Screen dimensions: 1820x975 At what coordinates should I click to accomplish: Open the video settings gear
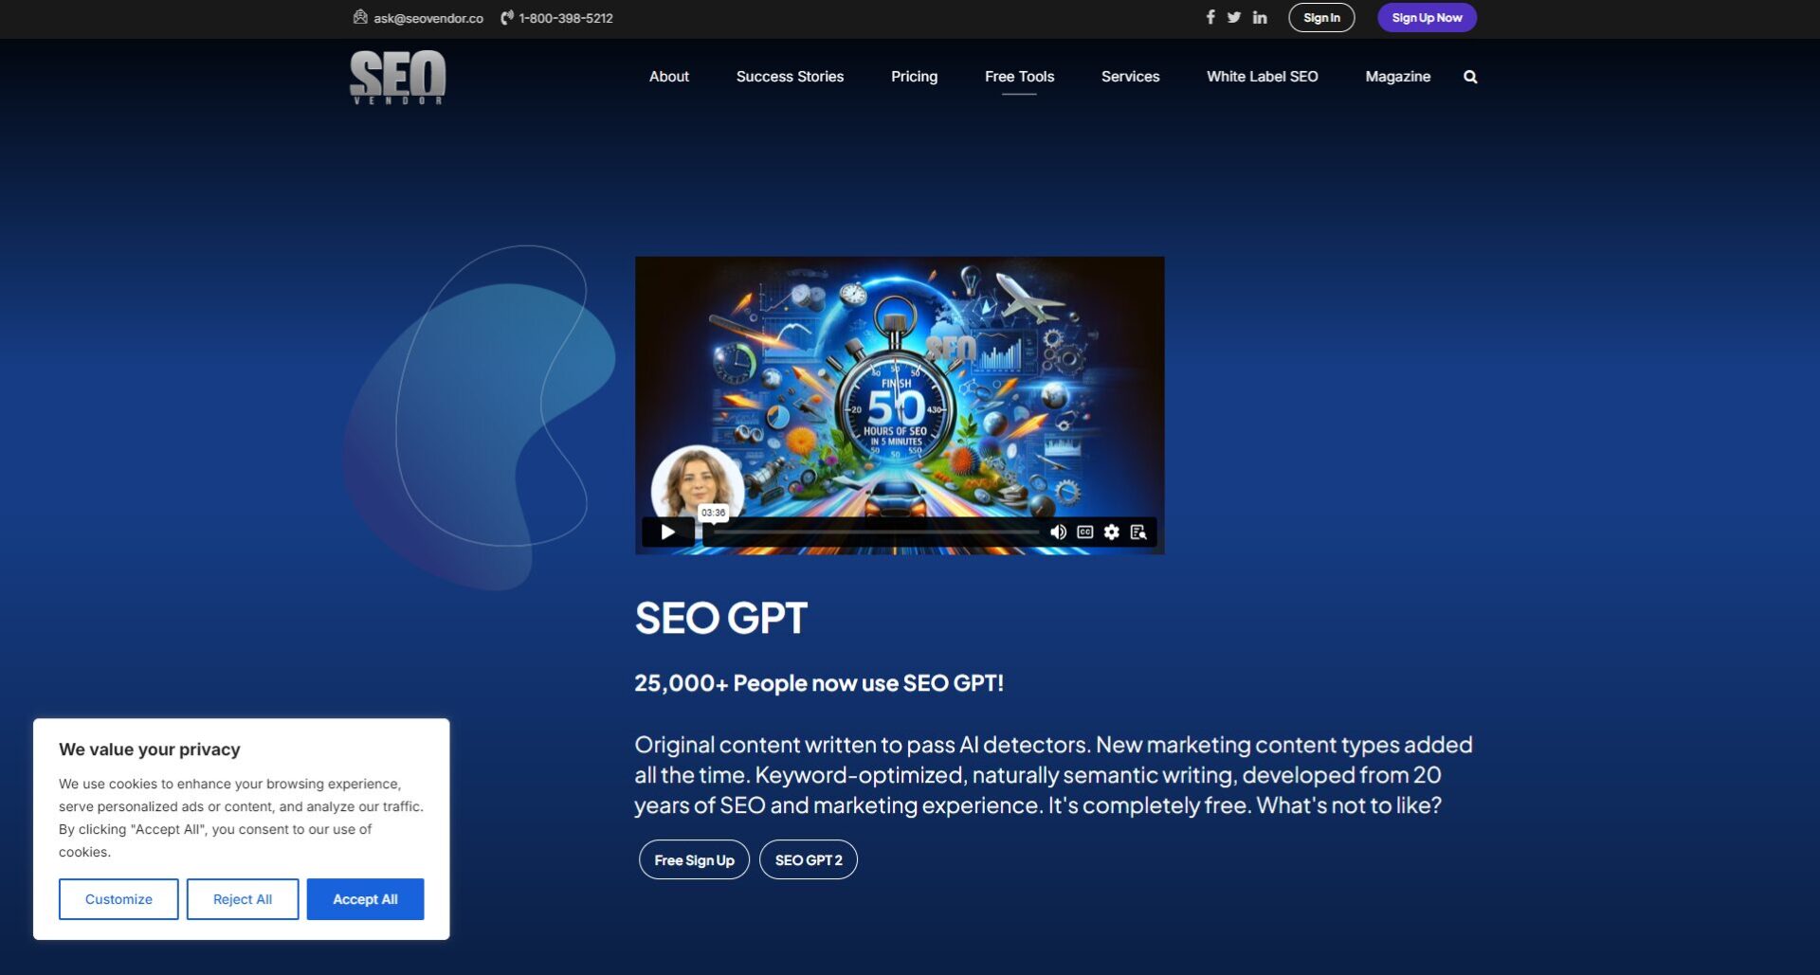(x=1110, y=532)
